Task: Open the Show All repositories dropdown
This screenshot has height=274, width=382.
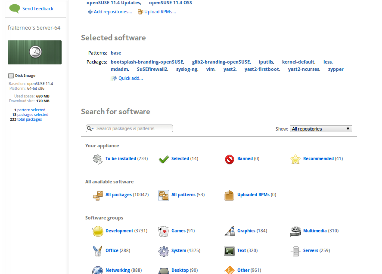Action: (321, 129)
